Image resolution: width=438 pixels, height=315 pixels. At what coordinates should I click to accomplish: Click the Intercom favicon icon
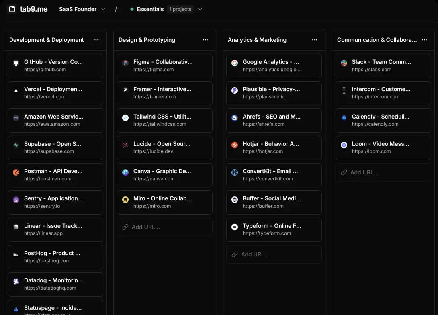point(344,90)
